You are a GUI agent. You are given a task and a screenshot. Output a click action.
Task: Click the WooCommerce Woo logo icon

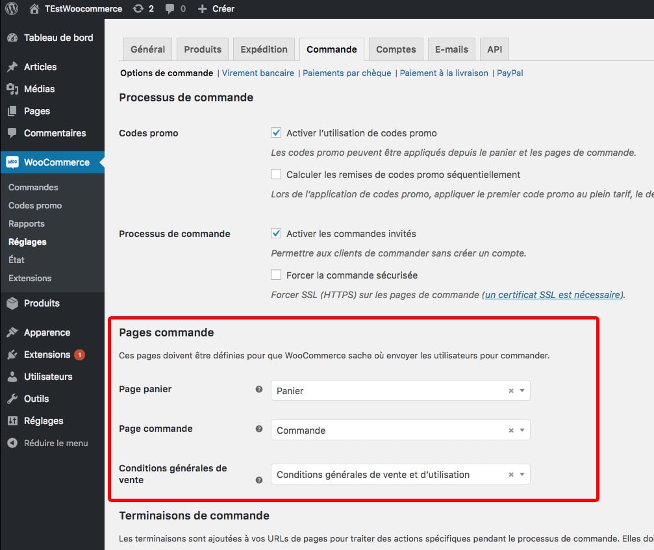pyautogui.click(x=12, y=162)
